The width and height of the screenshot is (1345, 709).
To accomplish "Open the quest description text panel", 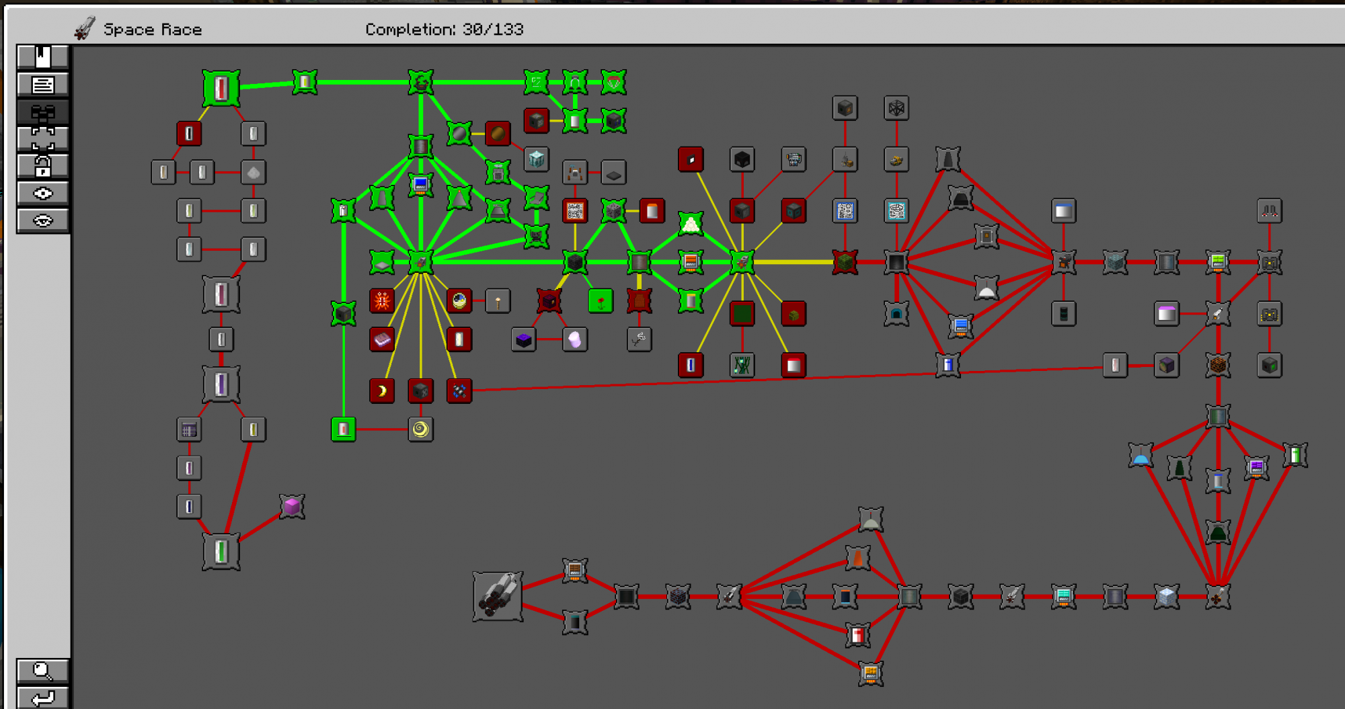I will pyautogui.click(x=42, y=85).
